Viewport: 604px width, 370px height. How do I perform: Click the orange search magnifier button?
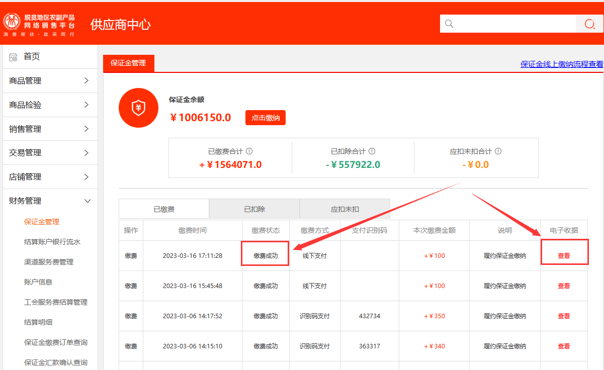(589, 24)
